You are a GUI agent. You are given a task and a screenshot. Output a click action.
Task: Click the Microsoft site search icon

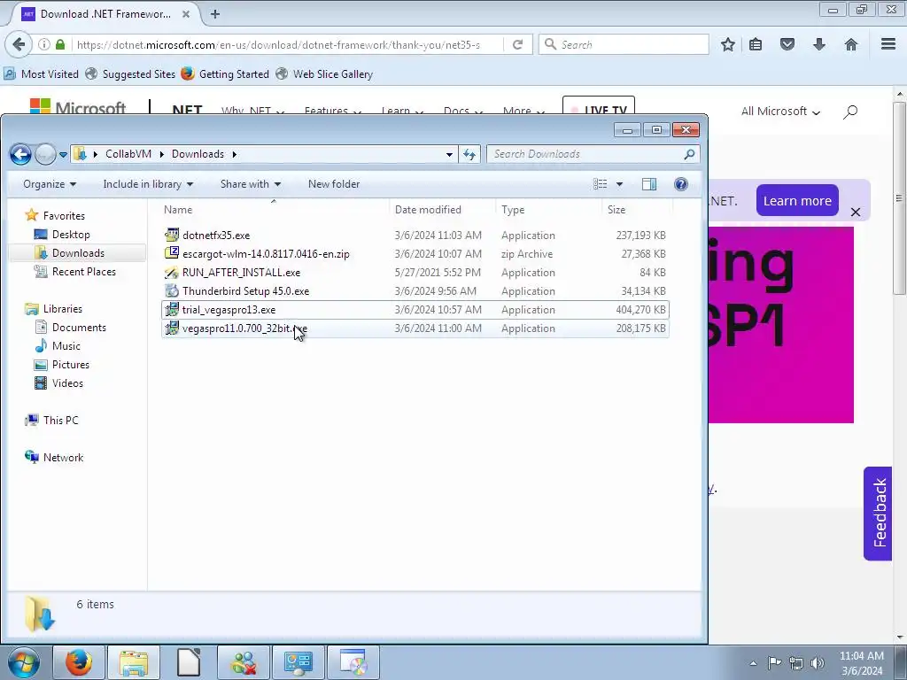(x=849, y=112)
